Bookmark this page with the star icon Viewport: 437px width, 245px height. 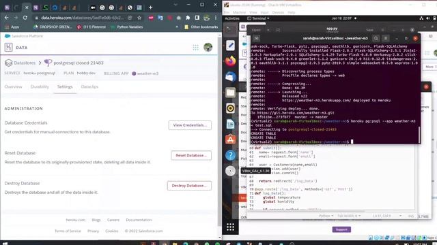pyautogui.click(x=139, y=18)
